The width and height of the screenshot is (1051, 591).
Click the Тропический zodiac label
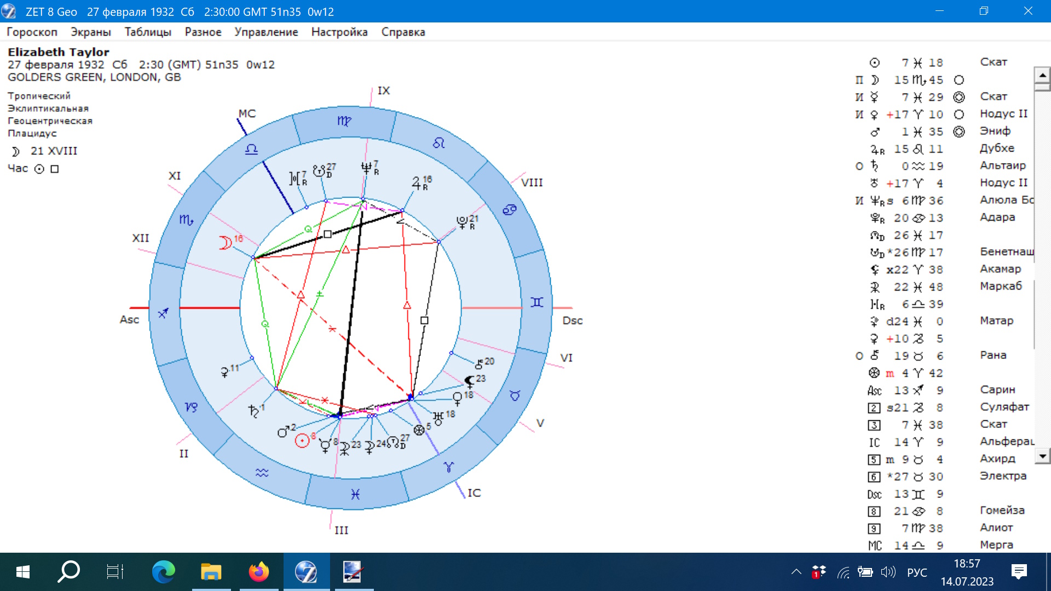coord(39,96)
